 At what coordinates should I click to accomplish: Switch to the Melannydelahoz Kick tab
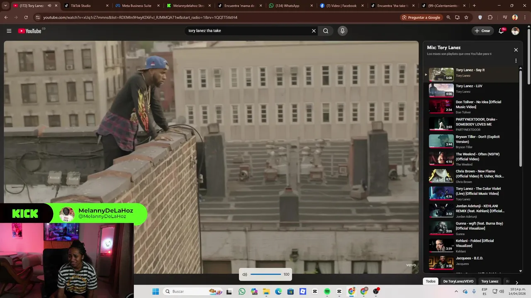pos(189,6)
